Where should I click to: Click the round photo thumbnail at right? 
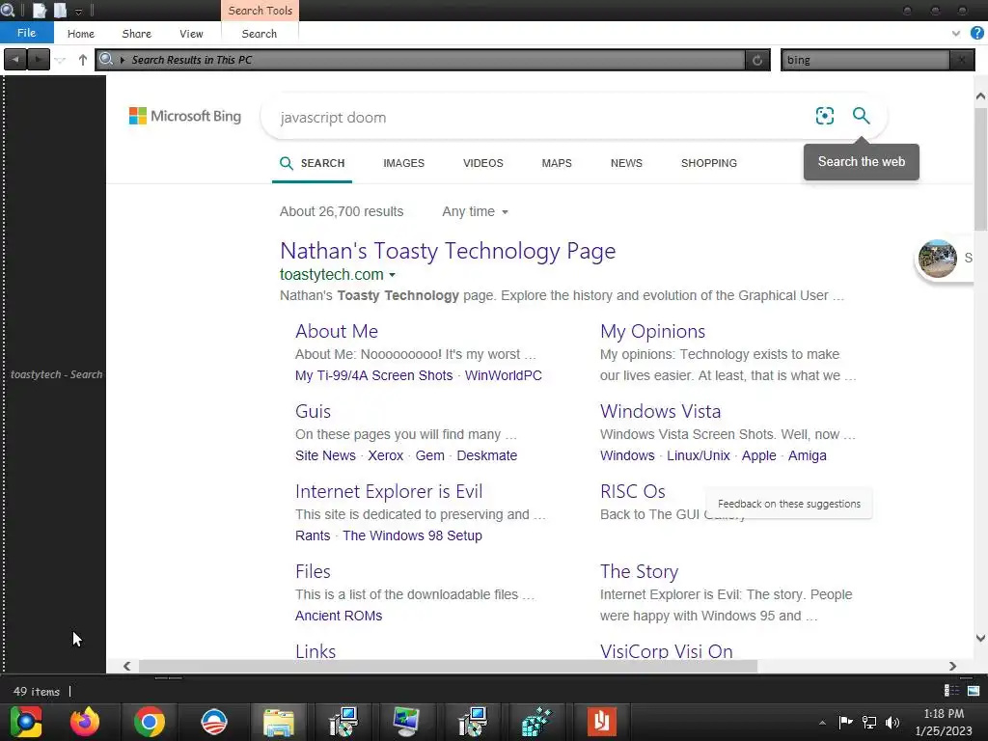tap(937, 259)
